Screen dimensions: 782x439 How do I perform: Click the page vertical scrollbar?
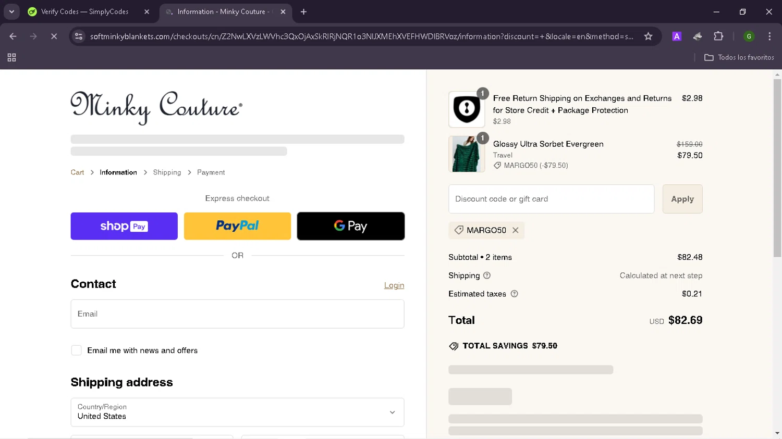(777, 168)
